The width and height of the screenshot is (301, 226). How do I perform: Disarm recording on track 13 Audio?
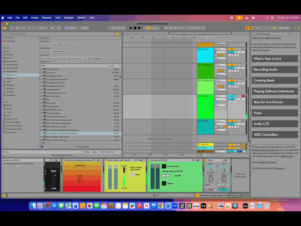pos(243,96)
